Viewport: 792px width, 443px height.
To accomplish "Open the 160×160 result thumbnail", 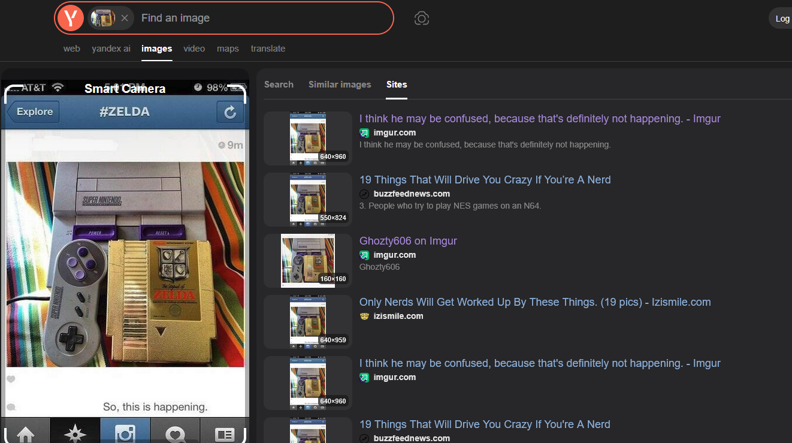I will (x=308, y=261).
